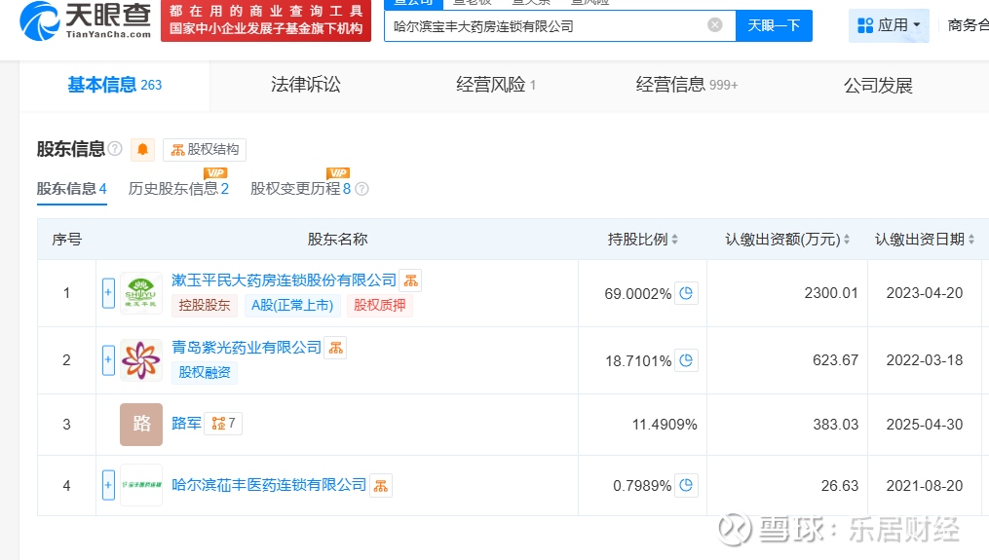Click pie chart icon beside 18.7101%
The height and width of the screenshot is (560, 989).
(x=686, y=360)
